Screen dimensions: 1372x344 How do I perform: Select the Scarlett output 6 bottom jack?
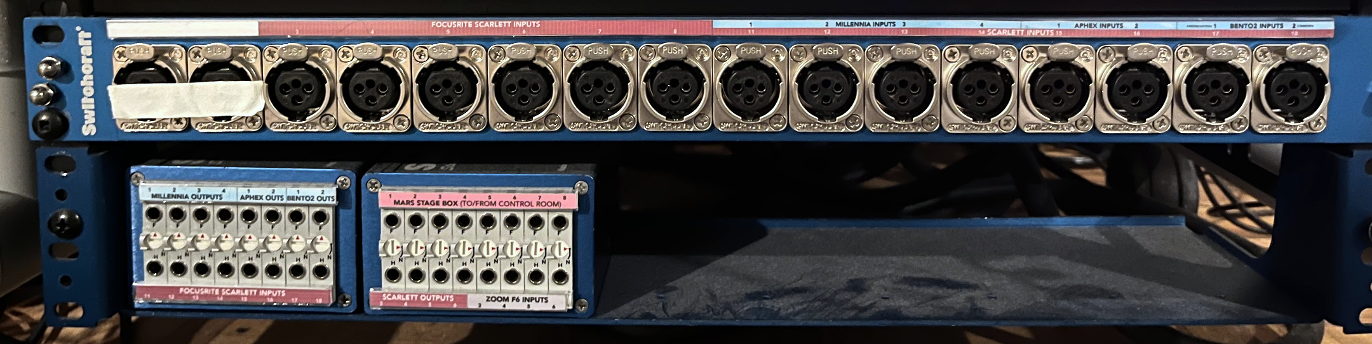[x=464, y=276]
